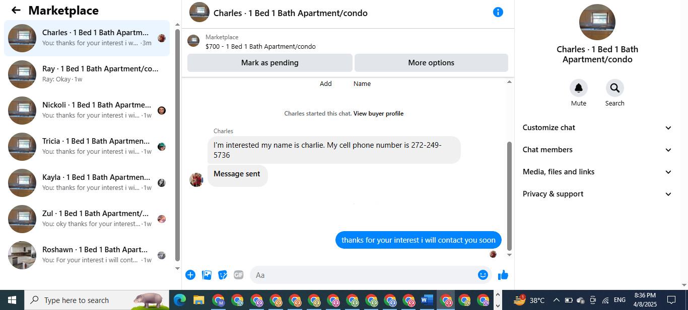
Task: Expand the Privacy & support section
Action: coord(597,194)
